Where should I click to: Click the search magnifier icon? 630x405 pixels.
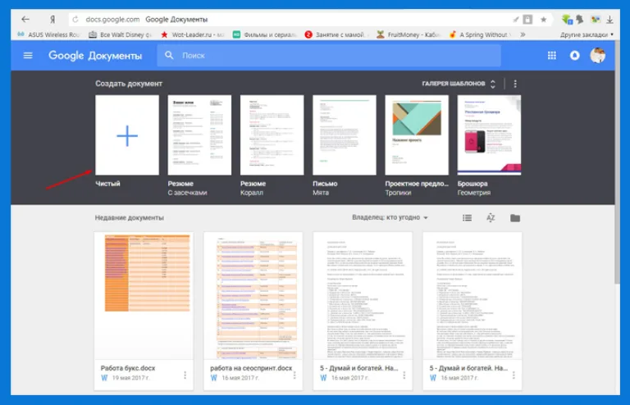169,56
